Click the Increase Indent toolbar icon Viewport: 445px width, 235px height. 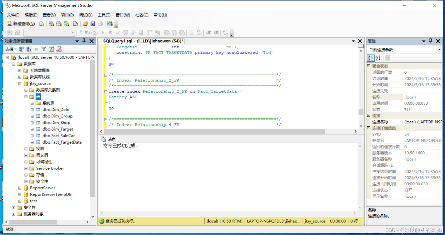pos(216,33)
